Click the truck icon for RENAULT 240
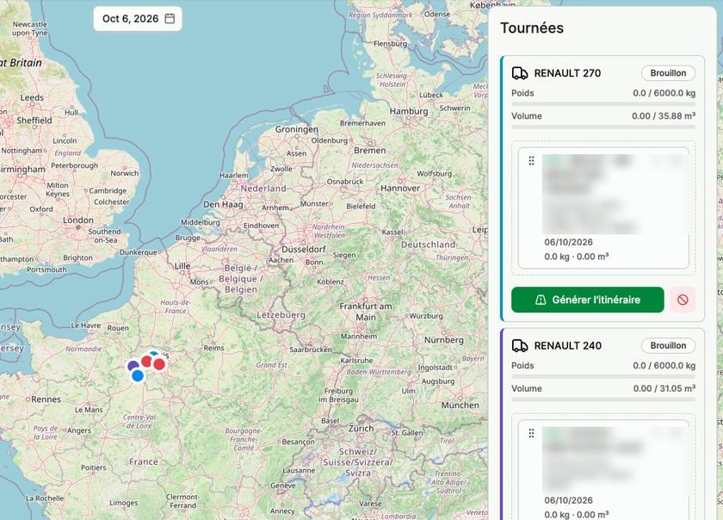This screenshot has height=520, width=723. [520, 345]
